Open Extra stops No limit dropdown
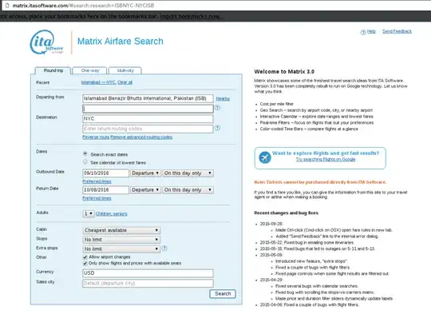Image resolution: width=431 pixels, height=314 pixels. pos(121,248)
